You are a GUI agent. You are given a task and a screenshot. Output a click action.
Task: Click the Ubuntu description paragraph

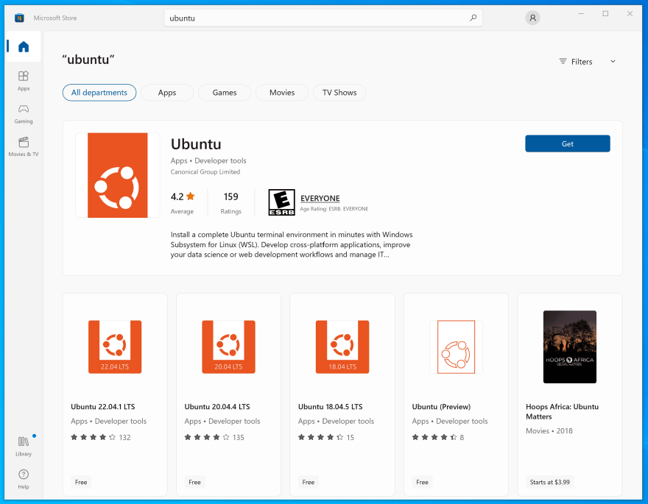[x=292, y=244]
